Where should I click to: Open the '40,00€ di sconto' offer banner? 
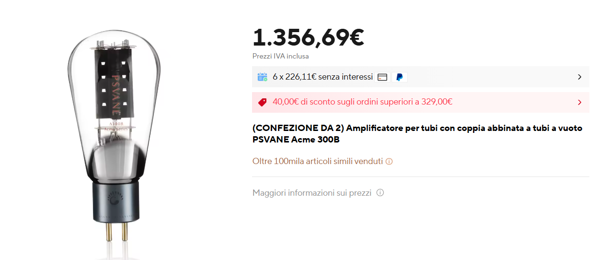(421, 102)
